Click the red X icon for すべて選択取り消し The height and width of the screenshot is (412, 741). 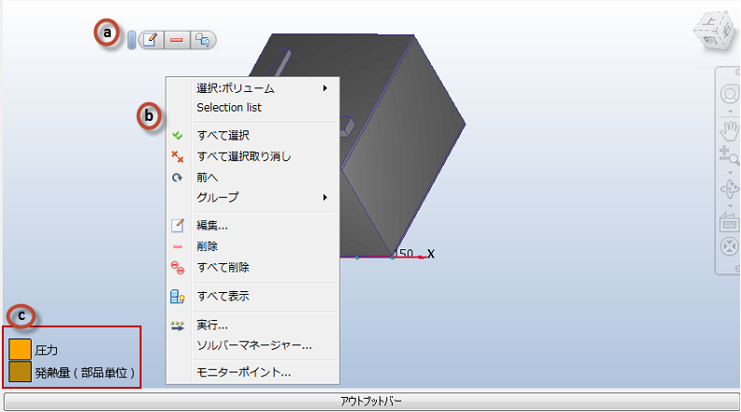click(177, 156)
